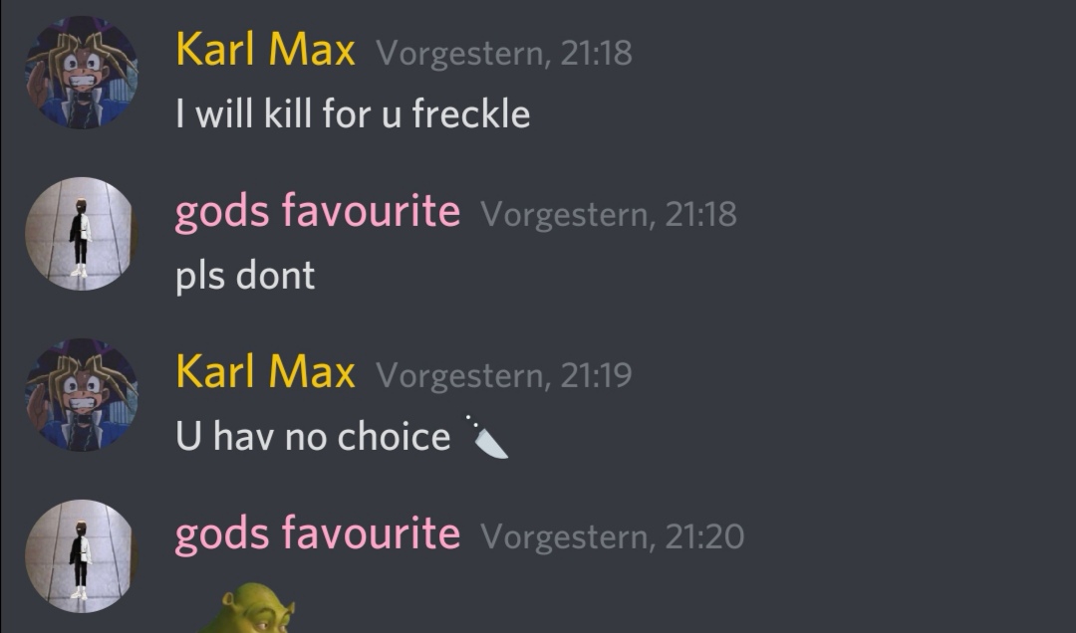Click Karl Max's avatar beside 'U hav no choice'

click(82, 394)
